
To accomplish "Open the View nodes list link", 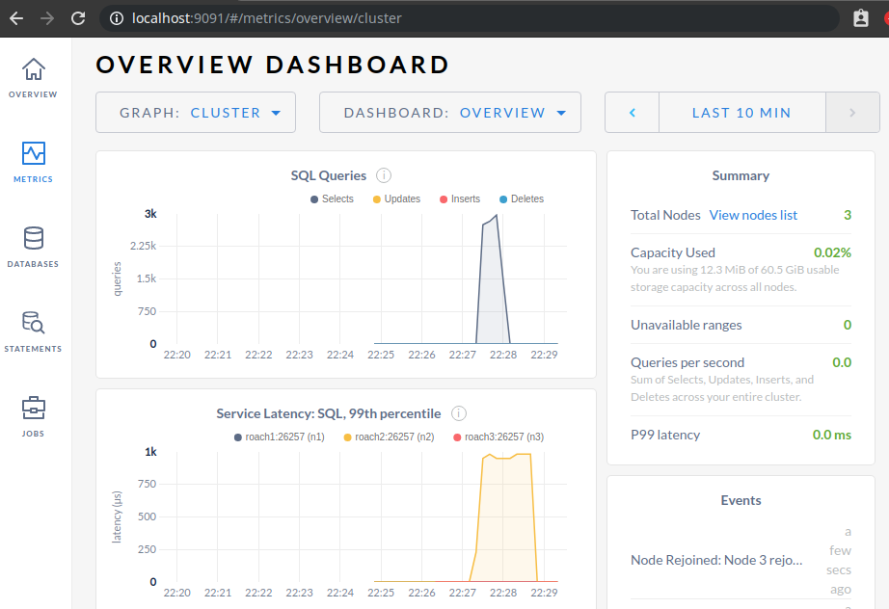I will [753, 215].
